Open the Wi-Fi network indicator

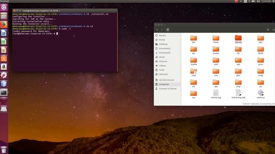coord(241,1)
